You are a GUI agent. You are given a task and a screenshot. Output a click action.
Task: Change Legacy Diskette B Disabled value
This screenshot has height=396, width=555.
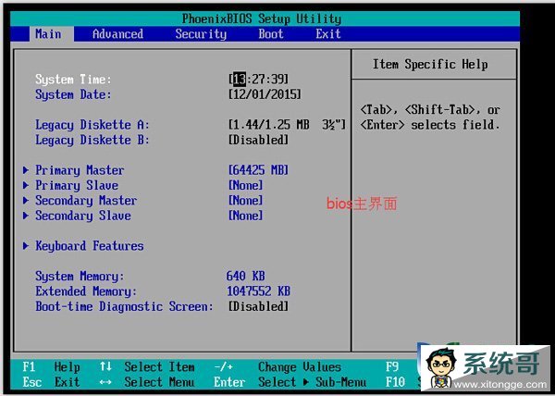[x=258, y=140]
